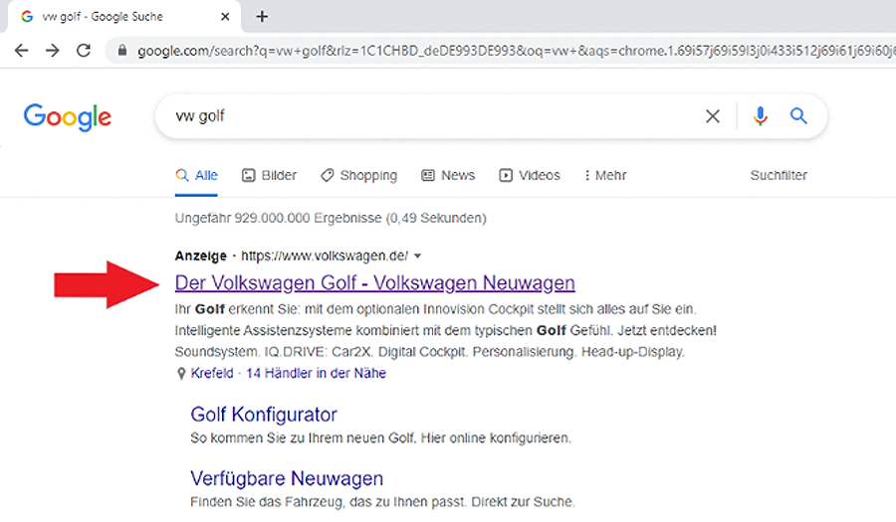Switch to the Videos tab

(530, 176)
